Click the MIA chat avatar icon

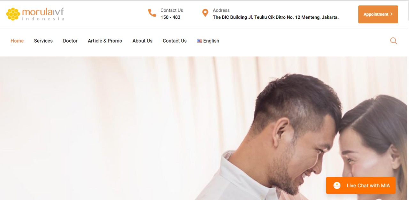pyautogui.click(x=337, y=186)
